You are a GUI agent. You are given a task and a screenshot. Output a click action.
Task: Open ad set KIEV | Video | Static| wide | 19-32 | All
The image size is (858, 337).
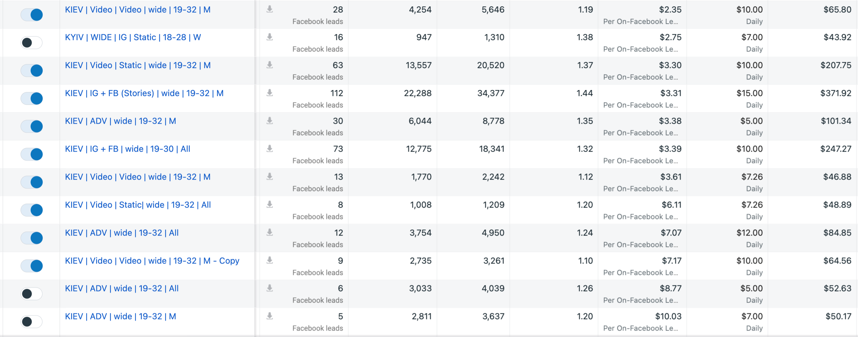(x=138, y=205)
